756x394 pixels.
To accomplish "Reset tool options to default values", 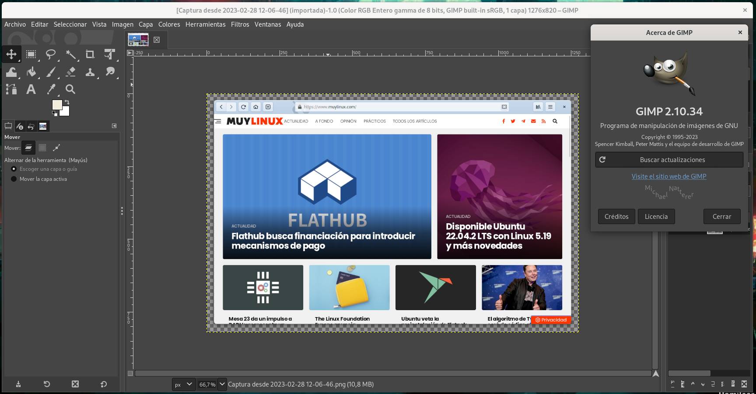I will (x=104, y=384).
